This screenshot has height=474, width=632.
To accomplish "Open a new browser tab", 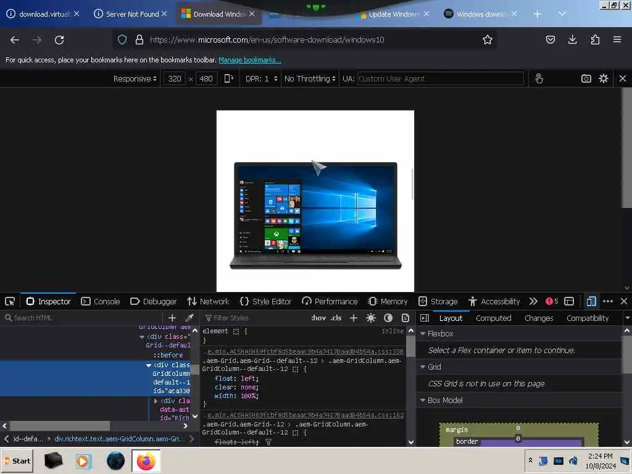I will (537, 14).
